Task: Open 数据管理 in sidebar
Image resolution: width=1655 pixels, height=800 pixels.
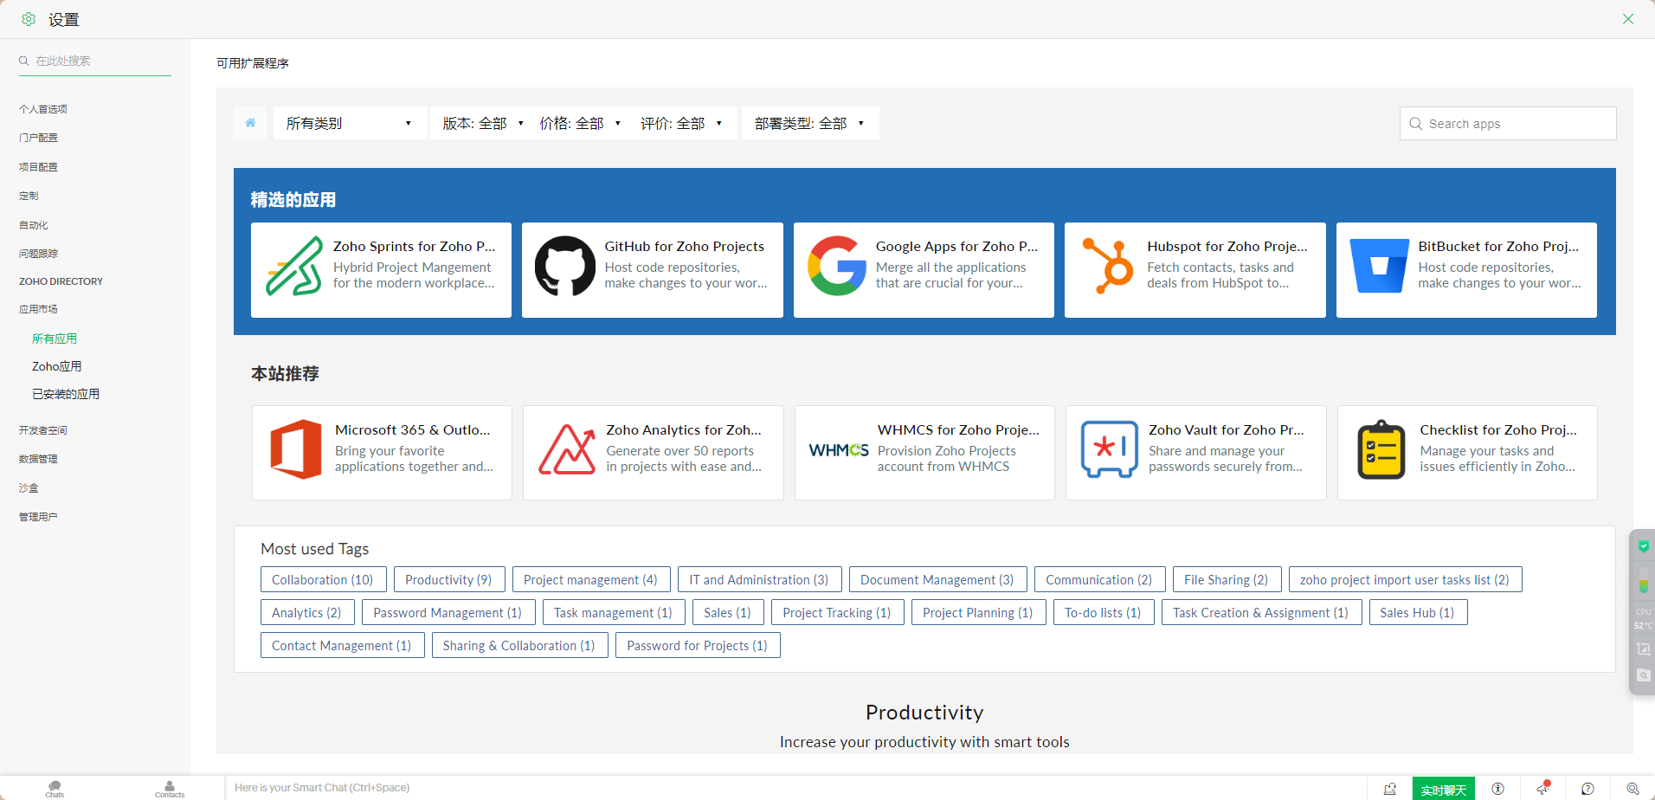Action: click(38, 459)
